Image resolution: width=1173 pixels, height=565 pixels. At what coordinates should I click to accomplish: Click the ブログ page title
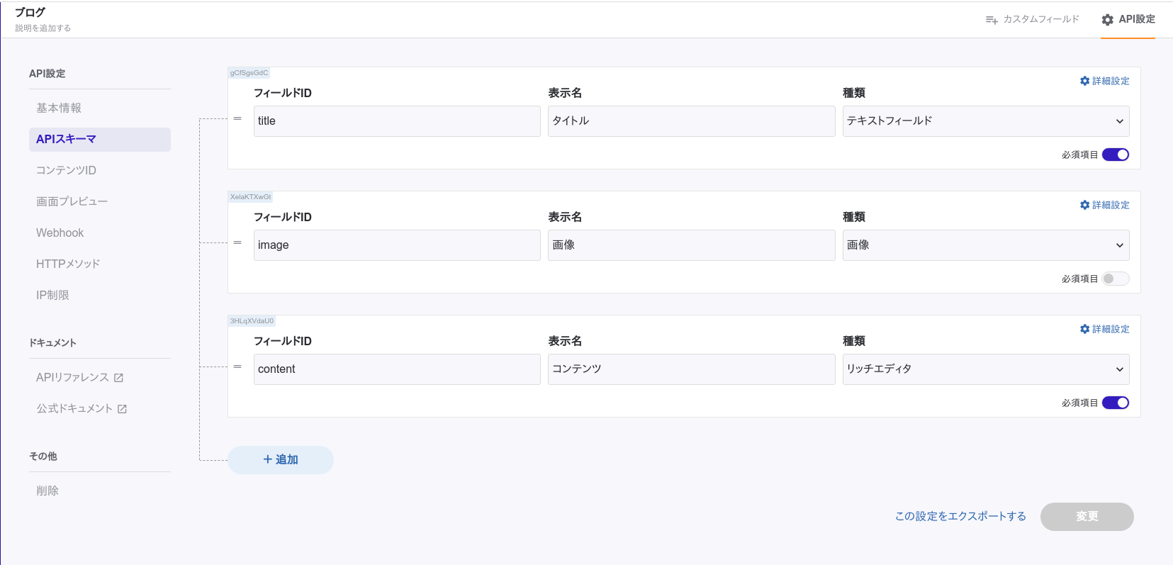click(30, 12)
